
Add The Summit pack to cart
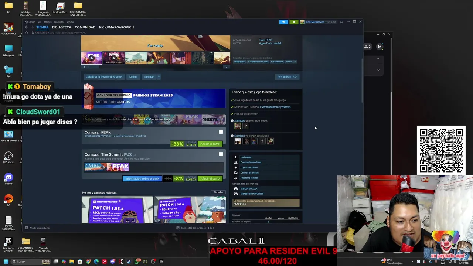coord(210,179)
